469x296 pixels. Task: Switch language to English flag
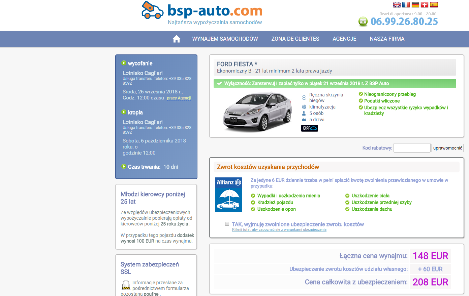[397, 5]
